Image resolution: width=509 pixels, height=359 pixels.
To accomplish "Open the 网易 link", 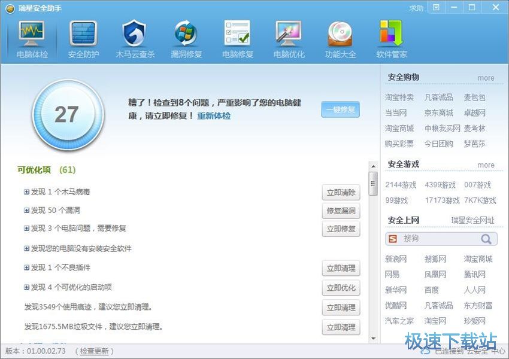I will click(392, 275).
